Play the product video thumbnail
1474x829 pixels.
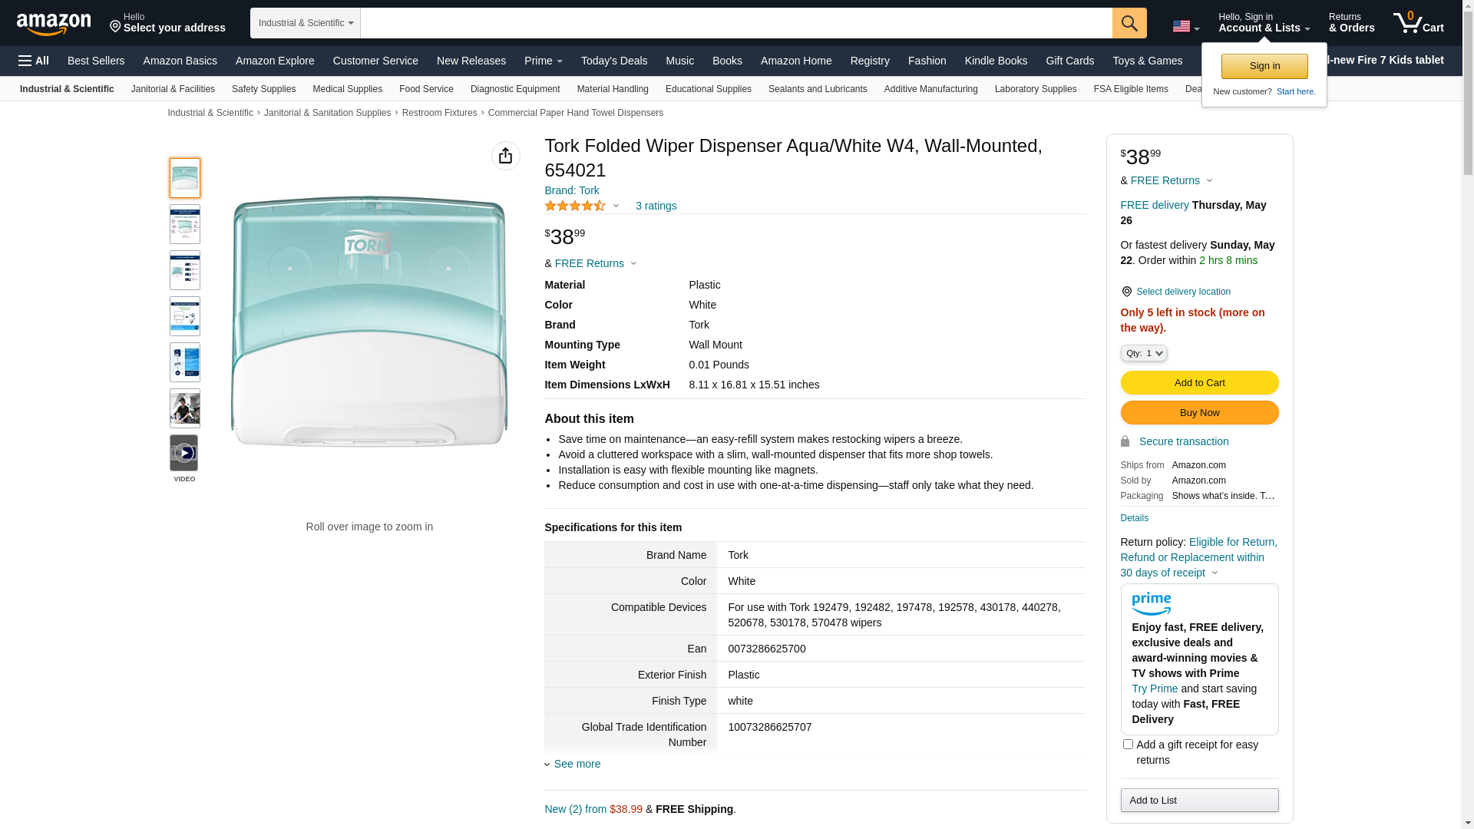tap(184, 453)
